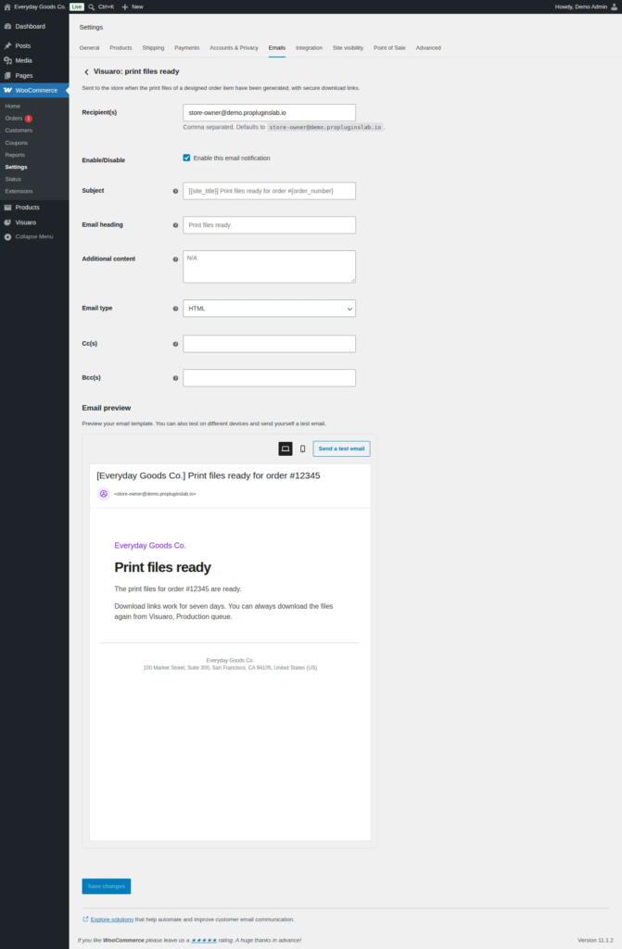Click the plus icon beside New
This screenshot has width=622, height=949.
click(x=125, y=6)
